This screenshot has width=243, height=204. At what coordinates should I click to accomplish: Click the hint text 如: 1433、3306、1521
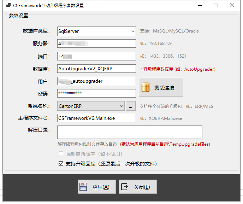(x=163, y=56)
